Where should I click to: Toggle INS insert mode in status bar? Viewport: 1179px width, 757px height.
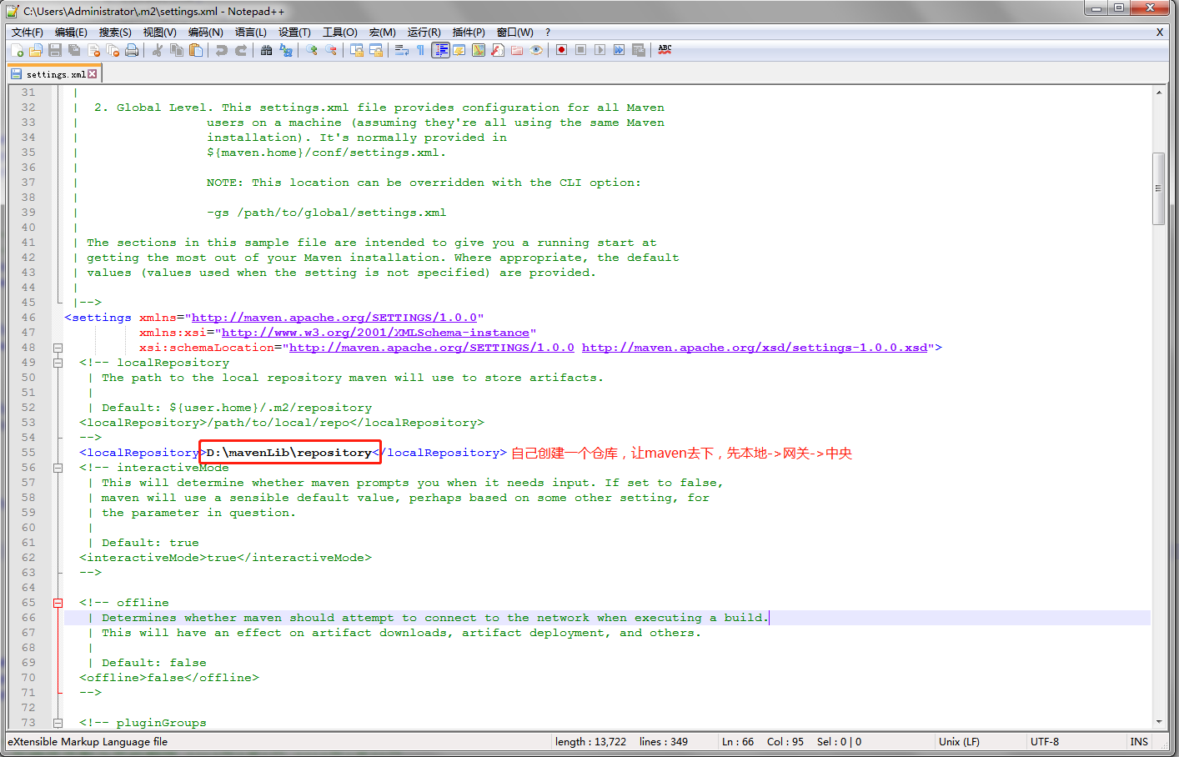click(1139, 742)
